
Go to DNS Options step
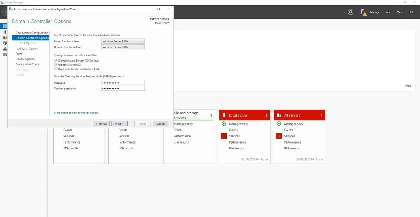[28, 43]
